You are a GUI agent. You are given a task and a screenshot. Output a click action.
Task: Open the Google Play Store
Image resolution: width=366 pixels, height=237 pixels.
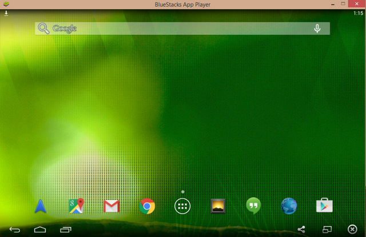tap(324, 206)
